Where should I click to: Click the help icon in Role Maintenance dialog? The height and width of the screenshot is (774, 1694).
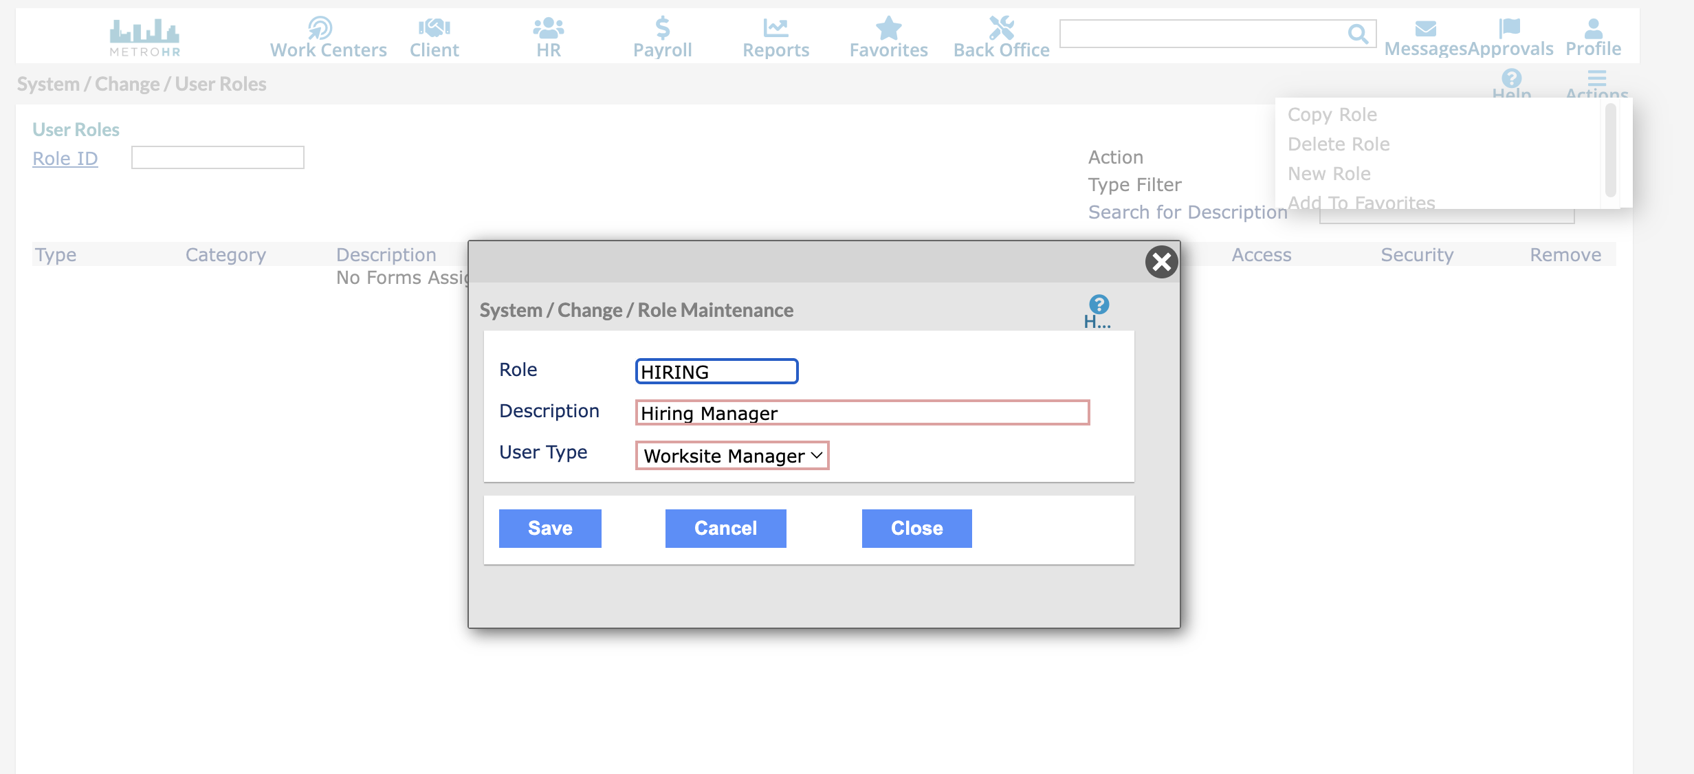pyautogui.click(x=1099, y=305)
